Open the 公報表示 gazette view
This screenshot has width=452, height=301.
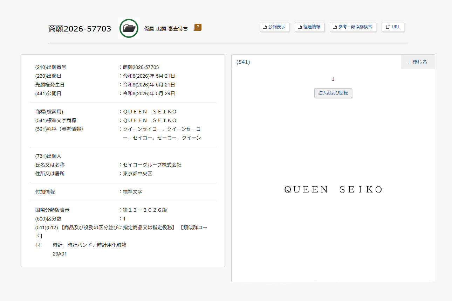(274, 27)
